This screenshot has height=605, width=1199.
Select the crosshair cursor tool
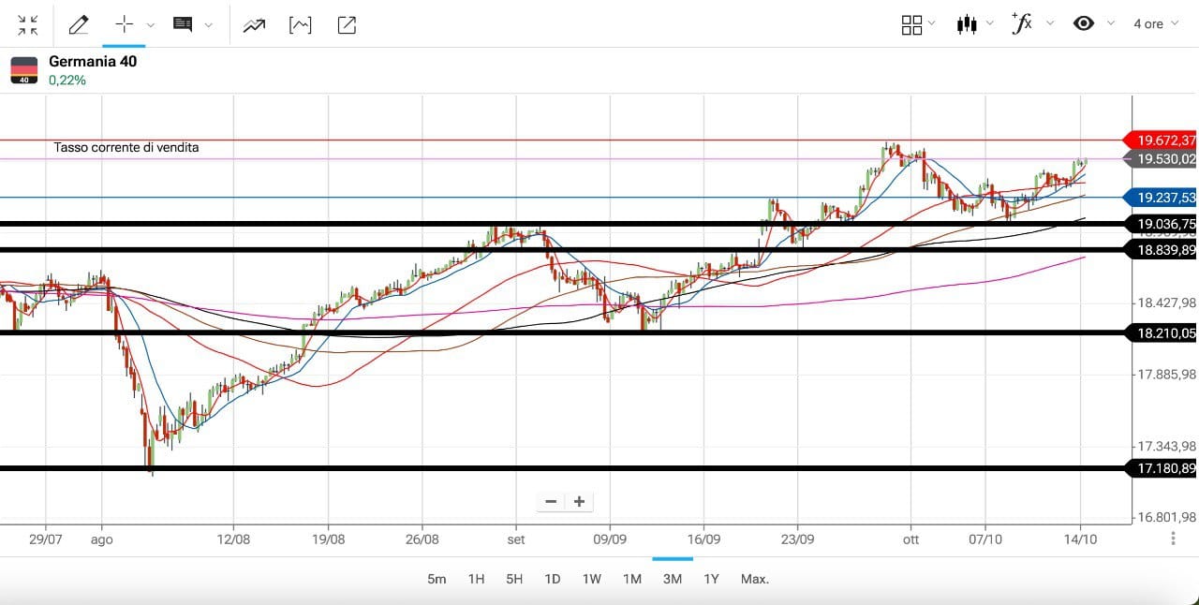coord(124,24)
